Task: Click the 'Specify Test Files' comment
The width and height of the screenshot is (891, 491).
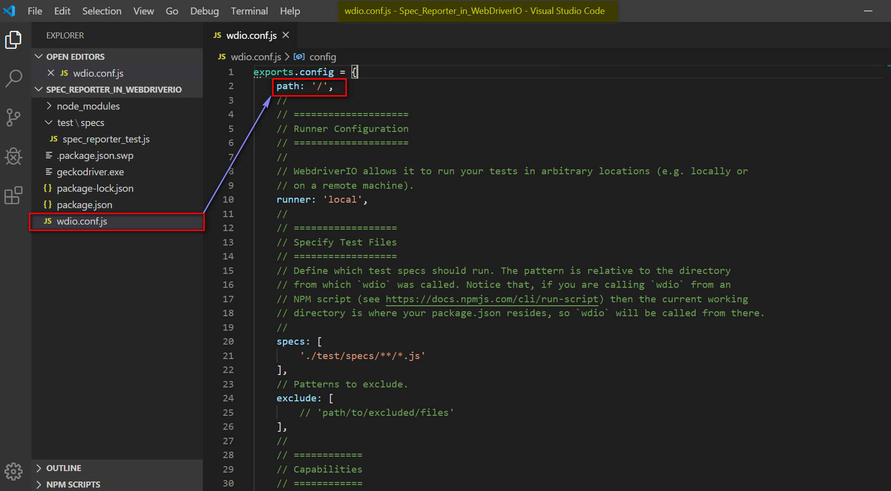Action: [337, 242]
